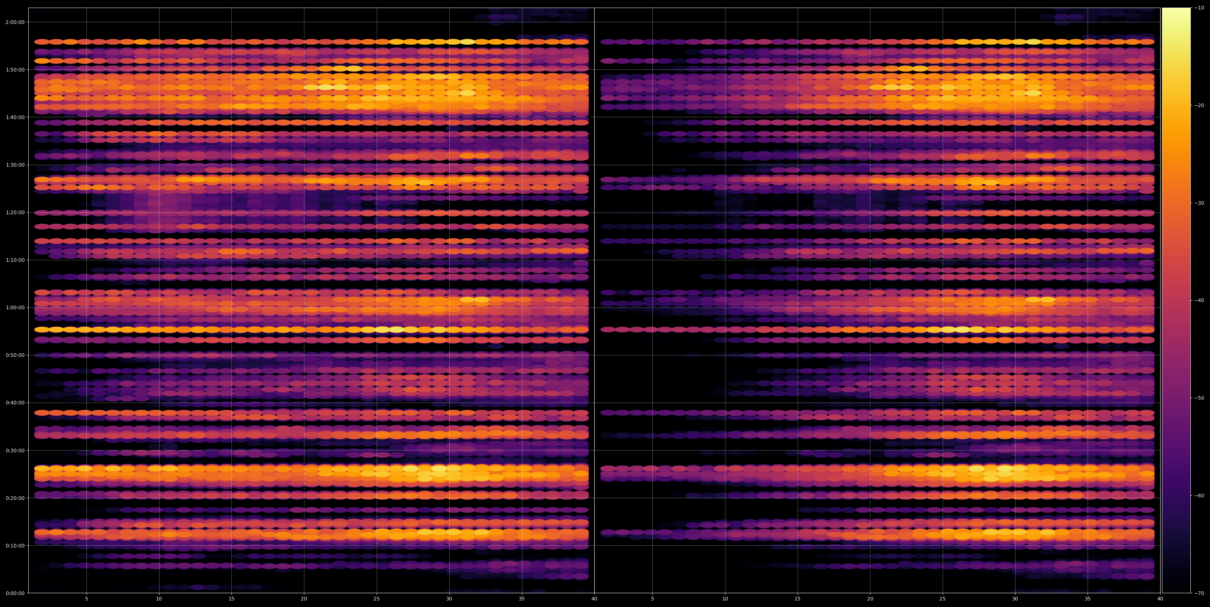Select the −60 colorbar tick label

[1199, 496]
